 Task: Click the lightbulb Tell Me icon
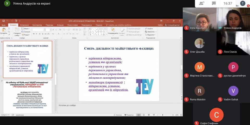(x=107, y=25)
